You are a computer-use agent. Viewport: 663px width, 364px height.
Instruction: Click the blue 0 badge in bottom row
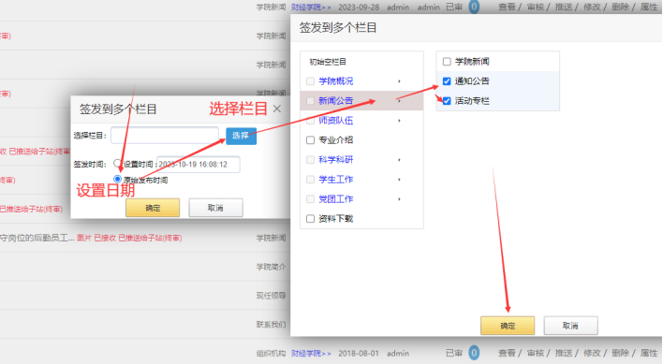474,353
